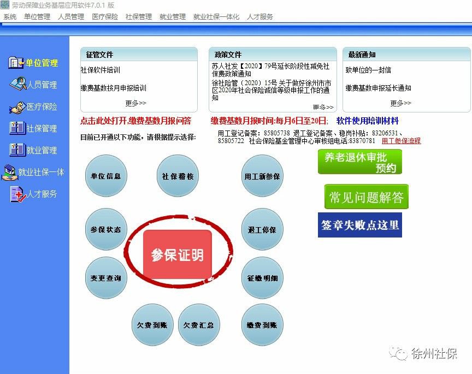Open the 退工停保 round button

coord(262,229)
